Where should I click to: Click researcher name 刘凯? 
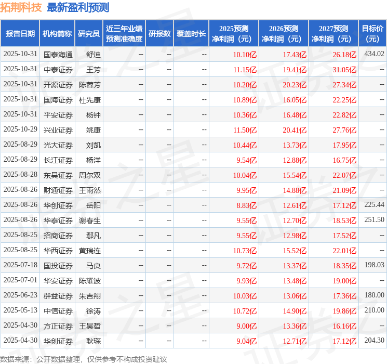[94, 145]
